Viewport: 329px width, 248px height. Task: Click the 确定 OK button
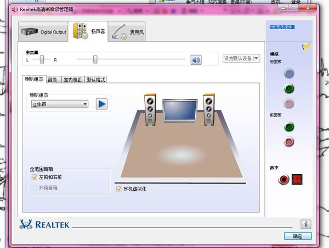pos(298,236)
